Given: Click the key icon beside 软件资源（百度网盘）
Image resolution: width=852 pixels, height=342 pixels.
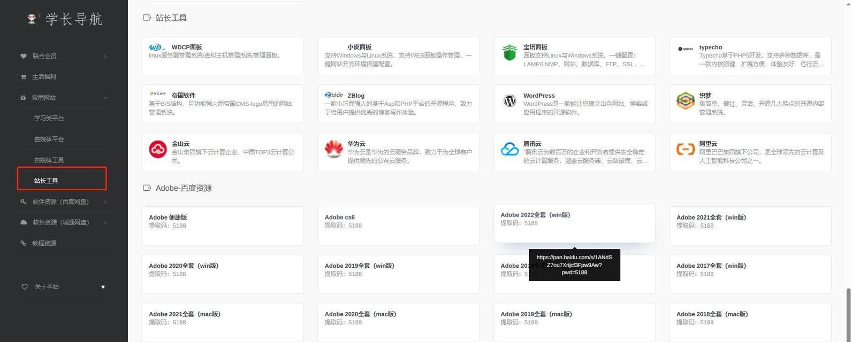Looking at the screenshot, I should (23, 202).
